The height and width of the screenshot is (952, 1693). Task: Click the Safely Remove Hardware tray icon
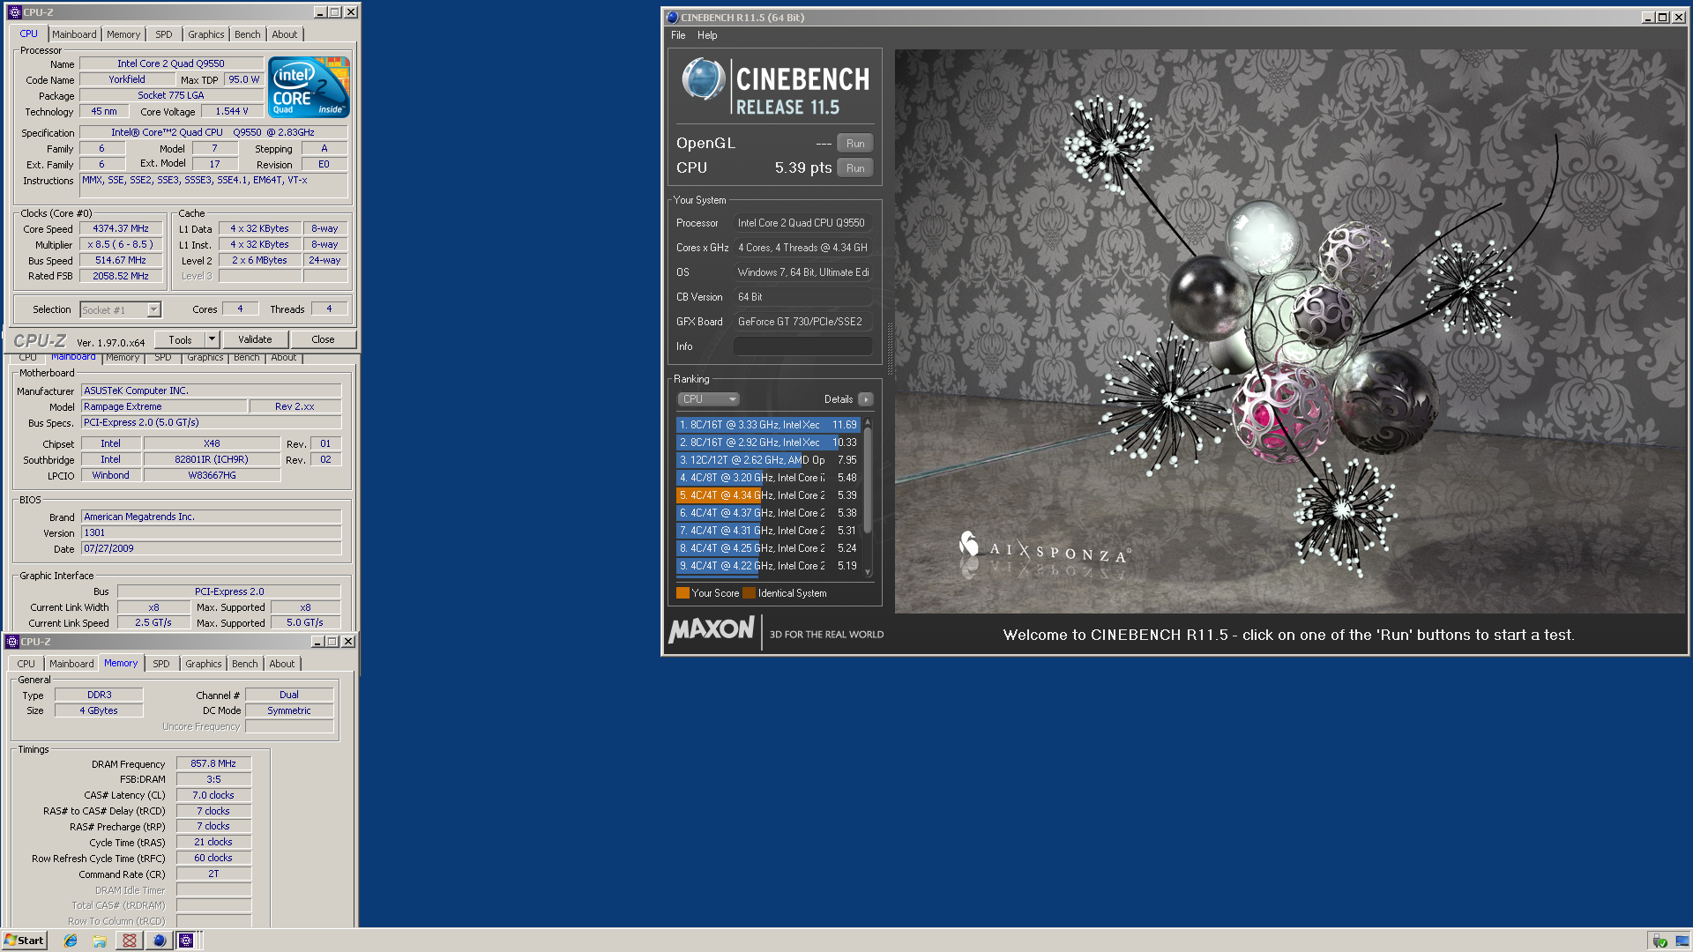coord(1659,941)
